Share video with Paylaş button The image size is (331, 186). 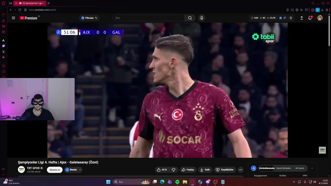pyautogui.click(x=188, y=170)
